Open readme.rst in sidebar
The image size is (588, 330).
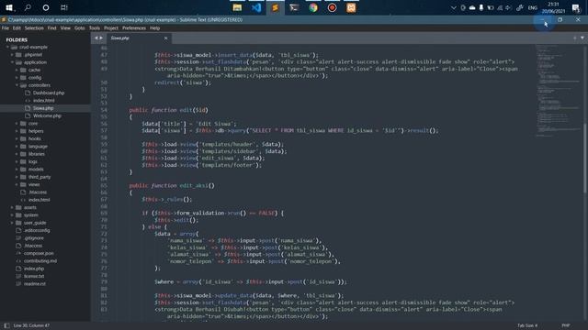[35, 284]
